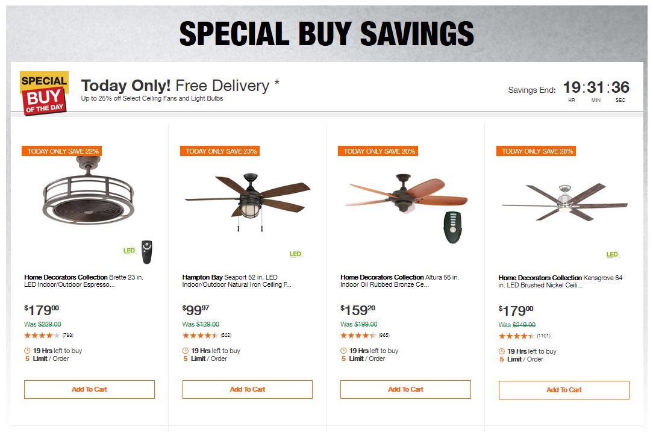Click the clock icon under Seaport fan

pos(186,351)
